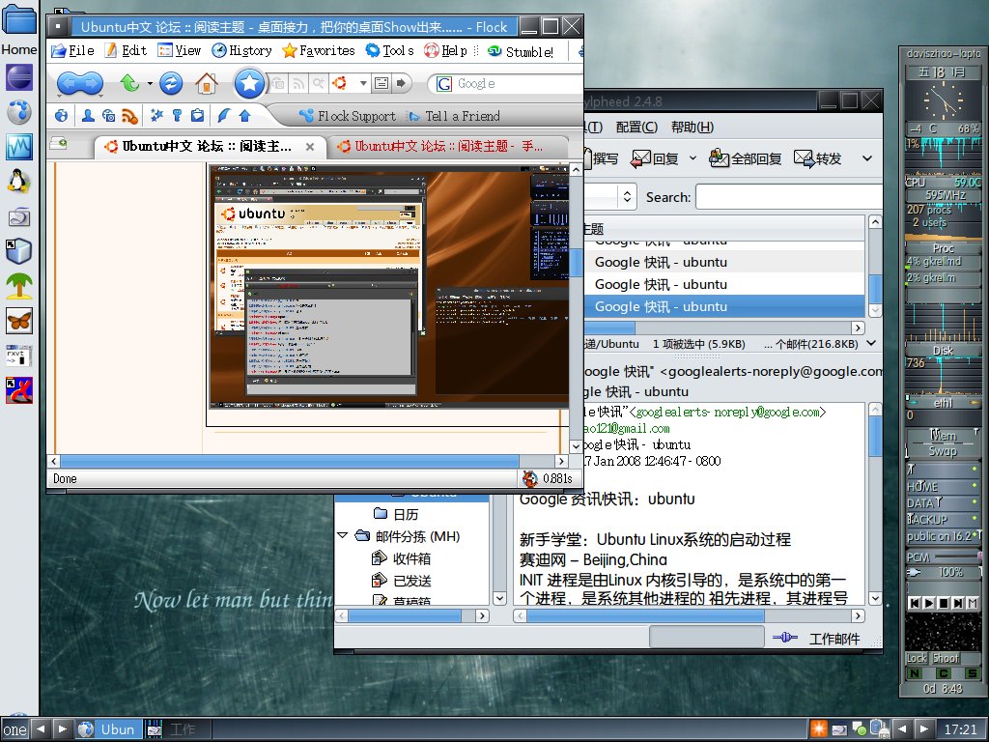Click the Shoot button in GKrellM
Screen dimensions: 989x742
pyautogui.click(x=946, y=658)
